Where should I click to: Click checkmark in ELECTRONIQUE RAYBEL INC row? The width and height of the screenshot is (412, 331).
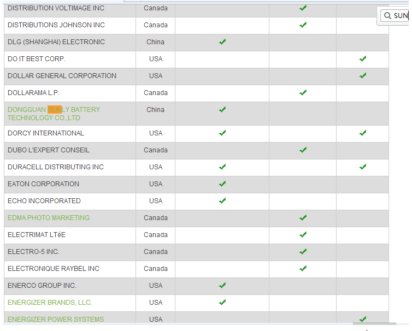(x=303, y=269)
